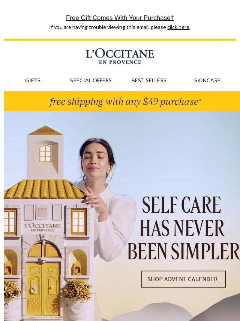Viewport: 240px width, 321px height.
Task: Open the Free Gift Comes With Your Purchase link
Action: [x=120, y=18]
